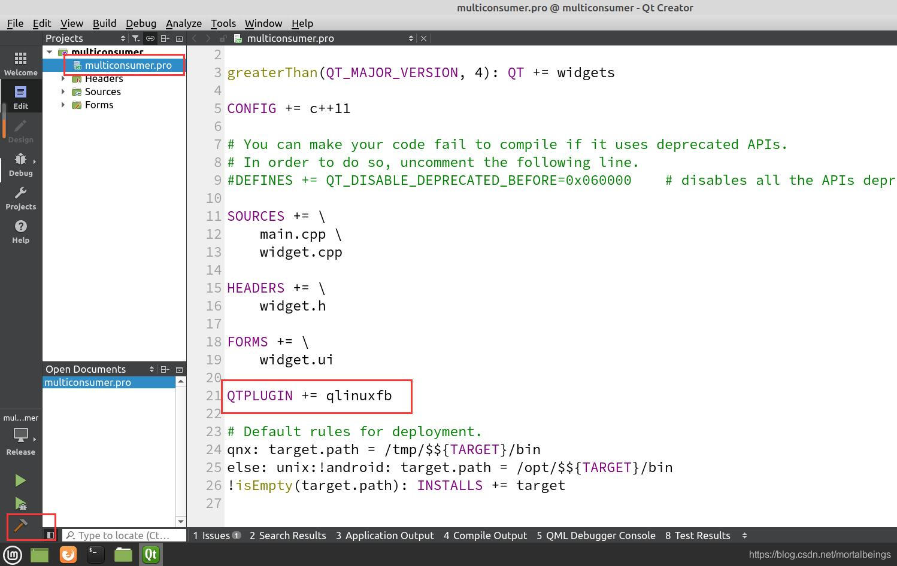Close the Projects pane
Viewport: 897px width, 566px height.
coord(179,38)
